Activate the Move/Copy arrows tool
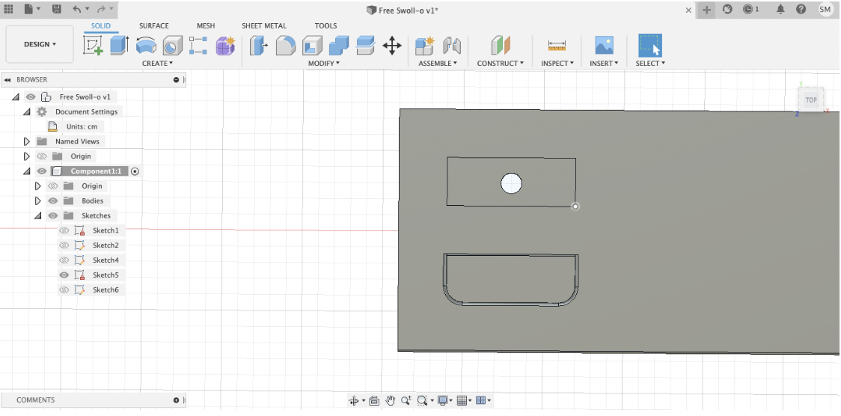The height and width of the screenshot is (416, 841). pos(392,46)
